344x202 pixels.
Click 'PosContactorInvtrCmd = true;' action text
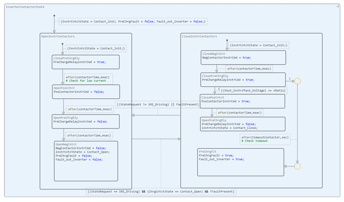226,101
